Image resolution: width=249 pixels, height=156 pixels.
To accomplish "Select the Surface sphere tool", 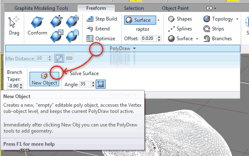I will [180, 39].
